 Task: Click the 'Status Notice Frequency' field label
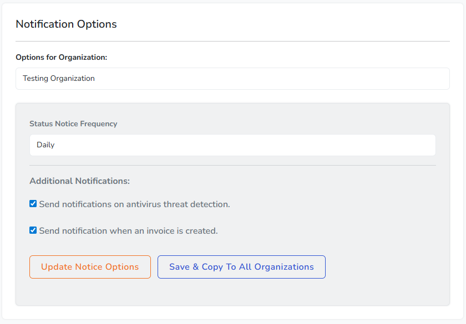point(73,124)
